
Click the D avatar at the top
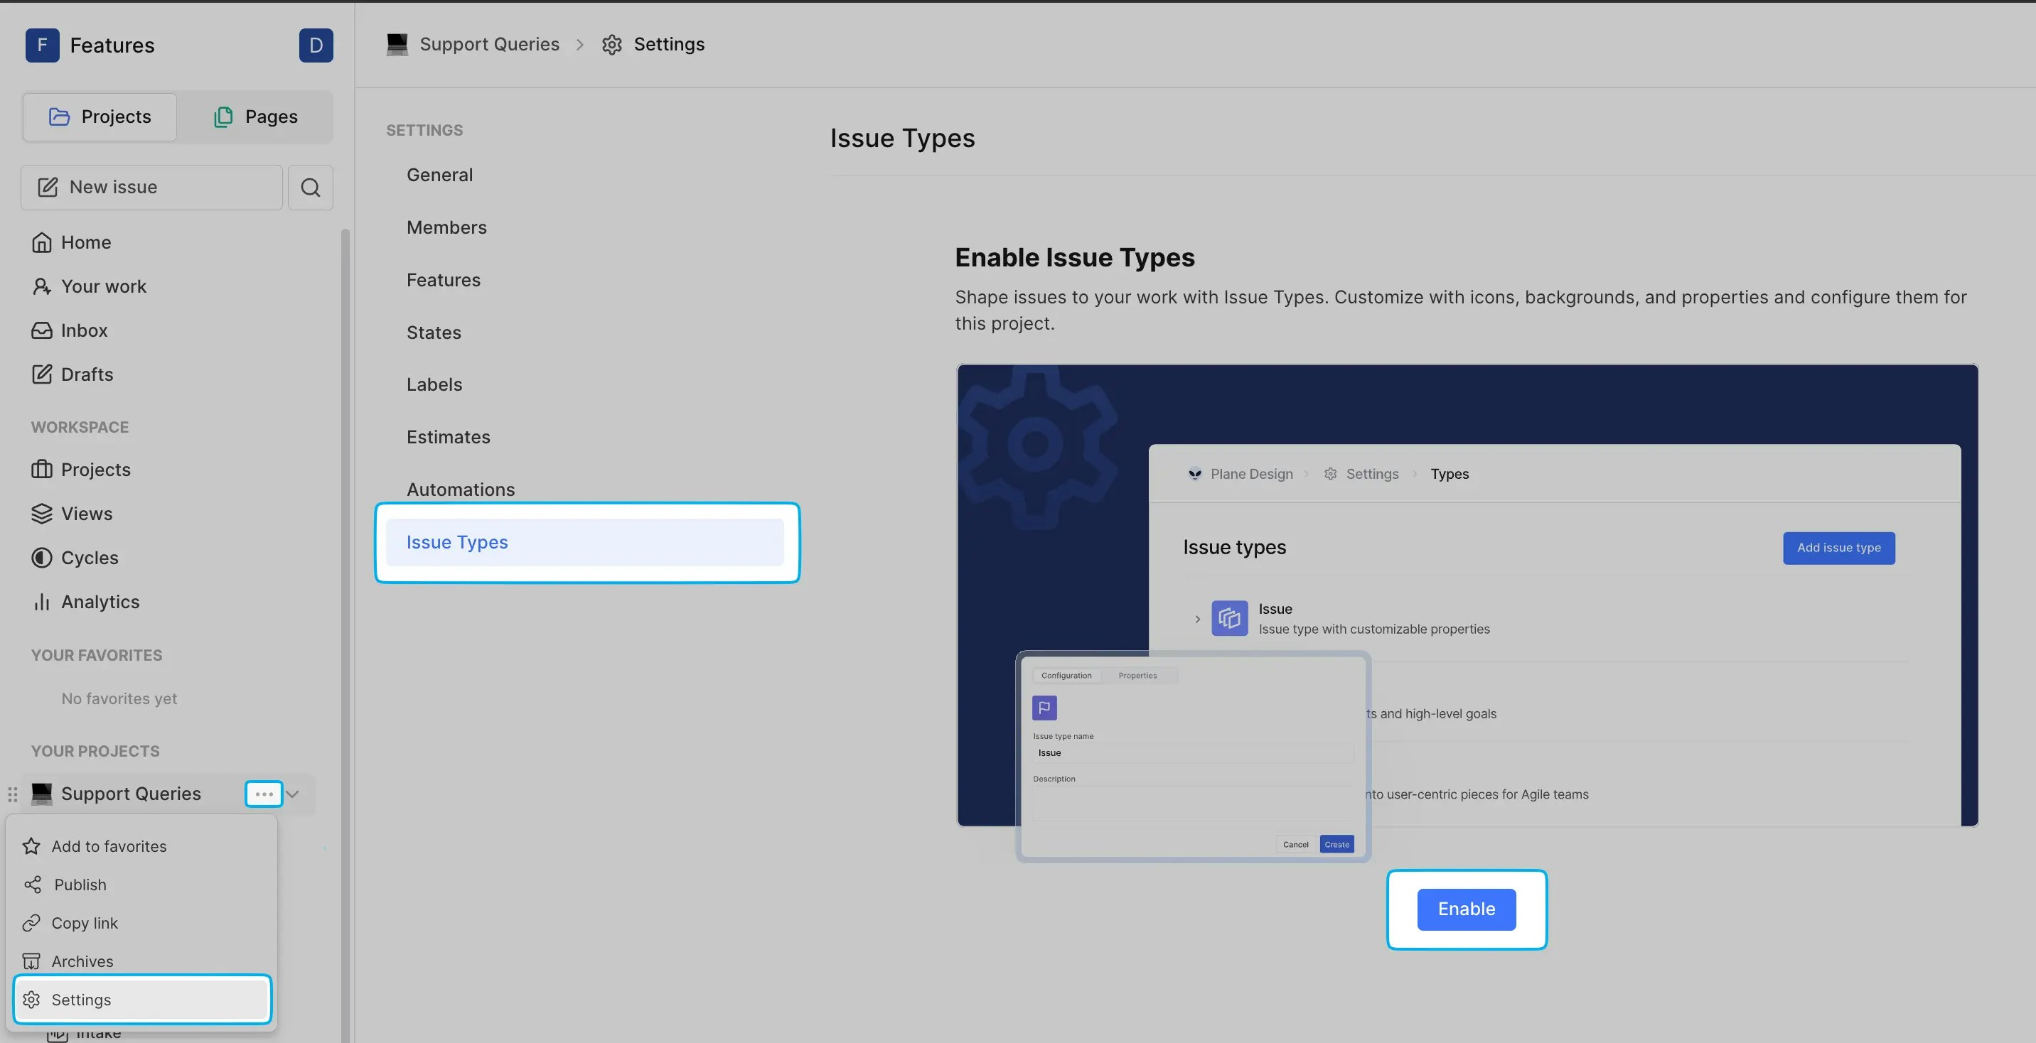pos(316,45)
